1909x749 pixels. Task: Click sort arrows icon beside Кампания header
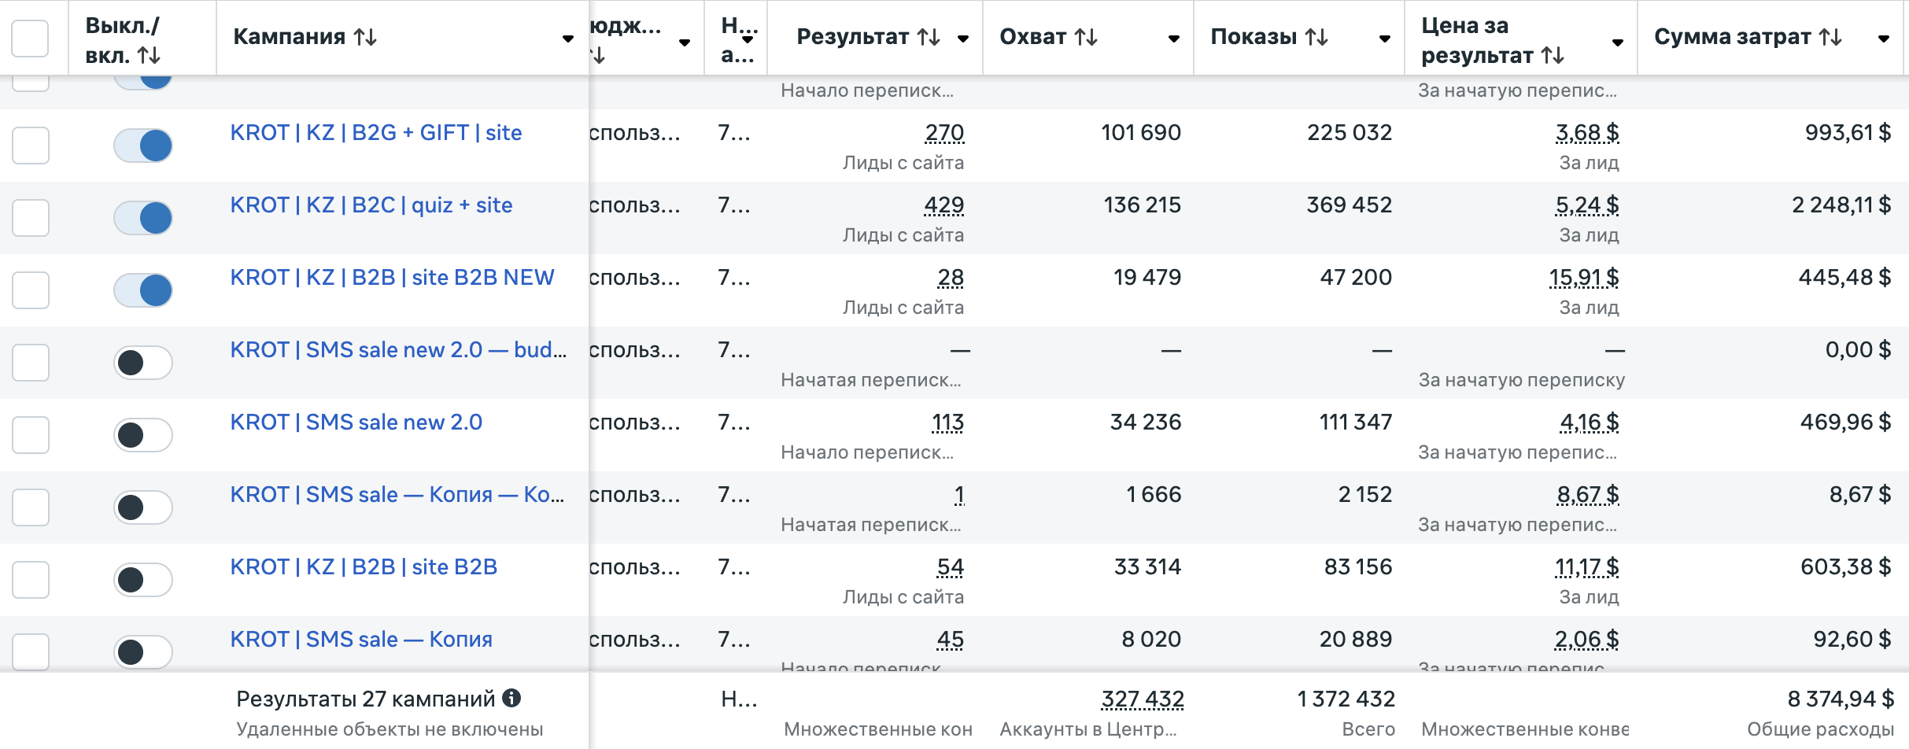click(x=365, y=37)
